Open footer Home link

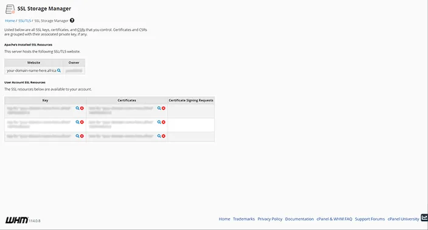click(224, 219)
